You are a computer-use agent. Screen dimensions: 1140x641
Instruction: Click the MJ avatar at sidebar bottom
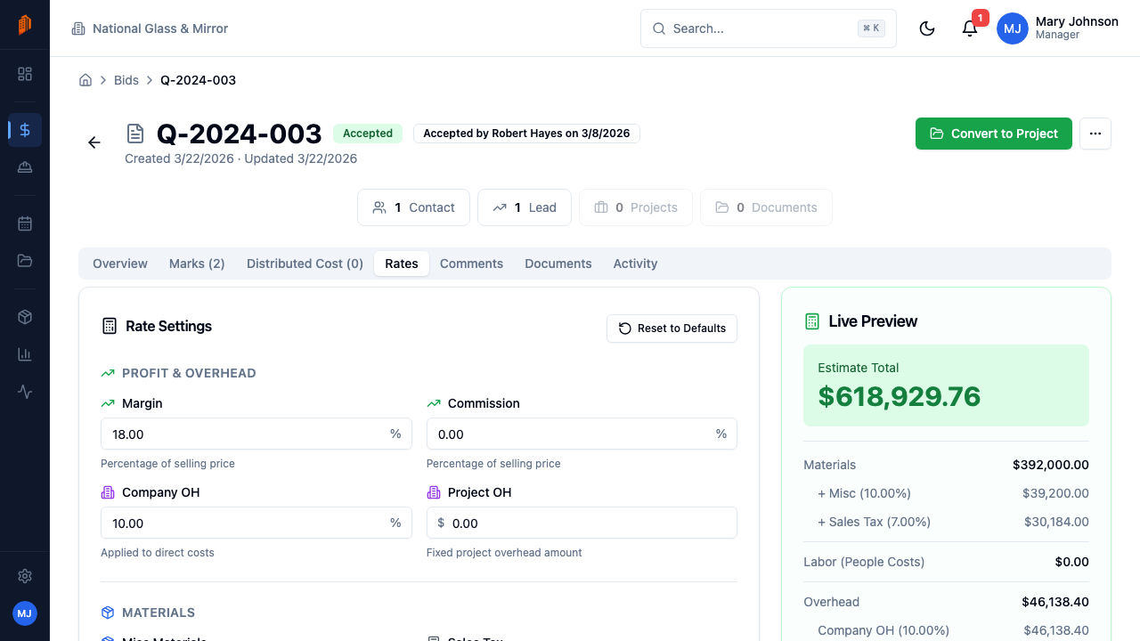coord(25,613)
